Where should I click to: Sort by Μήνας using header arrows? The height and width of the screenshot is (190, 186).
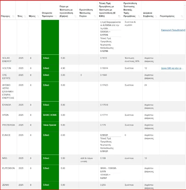tap(38, 16)
